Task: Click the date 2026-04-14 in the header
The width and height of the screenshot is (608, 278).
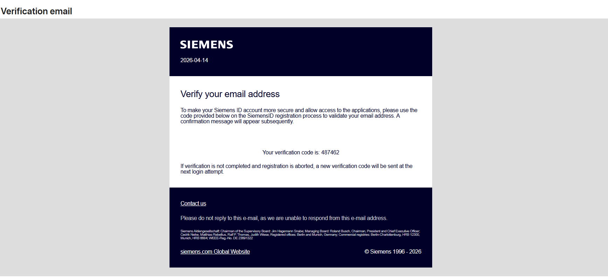Action: [194, 60]
